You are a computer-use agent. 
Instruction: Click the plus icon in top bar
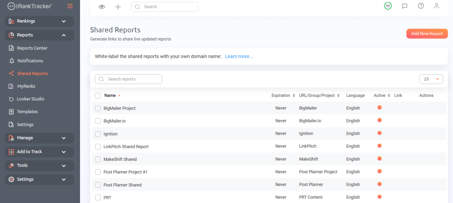tap(118, 7)
